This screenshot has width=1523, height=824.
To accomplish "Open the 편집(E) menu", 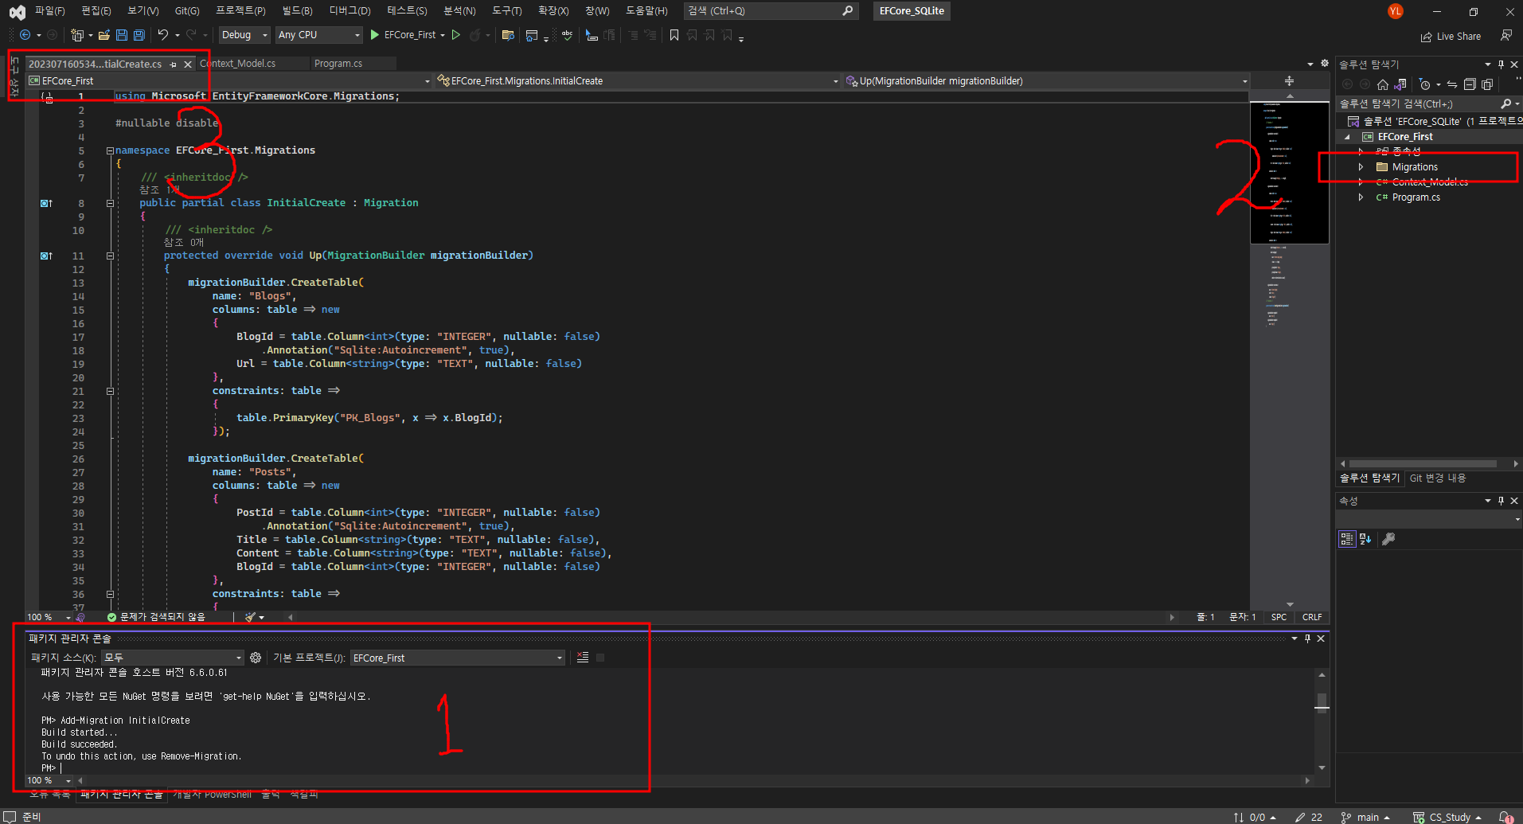I will 96,10.
